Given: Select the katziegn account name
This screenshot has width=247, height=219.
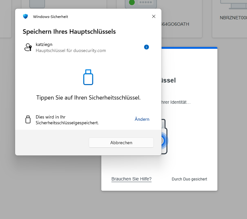Looking at the screenshot, I should (x=44, y=45).
